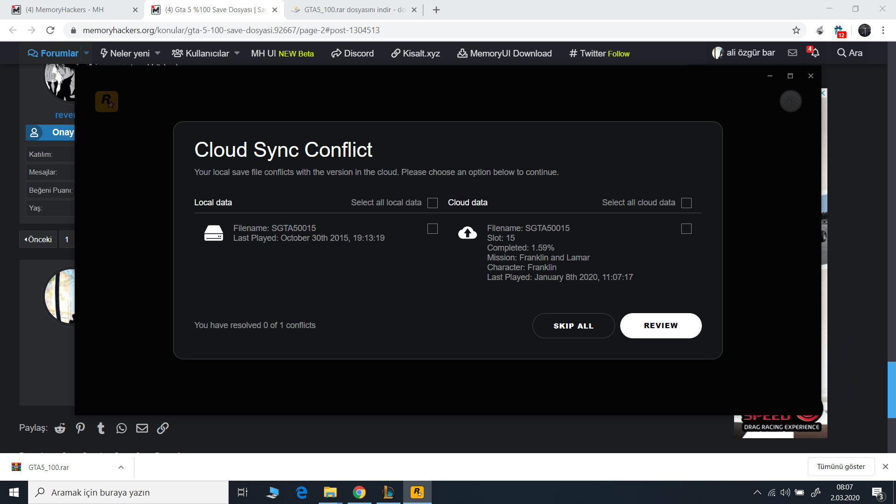Share post on Pinterest
This screenshot has height=504, width=896.
click(x=80, y=428)
